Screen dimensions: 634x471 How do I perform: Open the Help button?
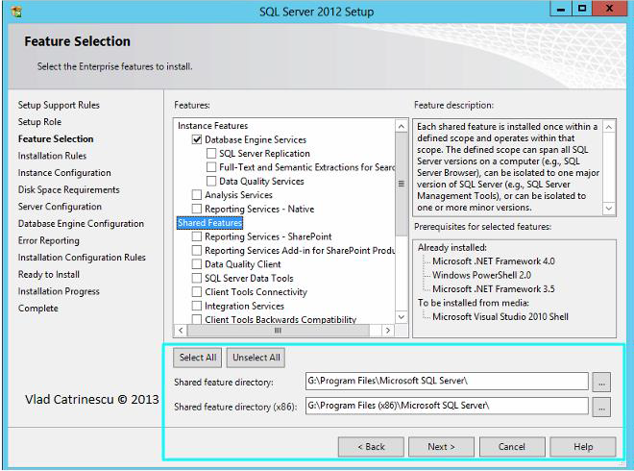(583, 447)
